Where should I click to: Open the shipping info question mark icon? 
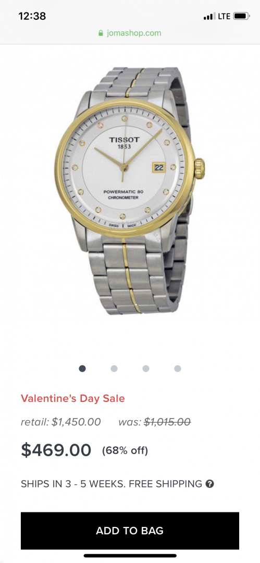pyautogui.click(x=210, y=484)
